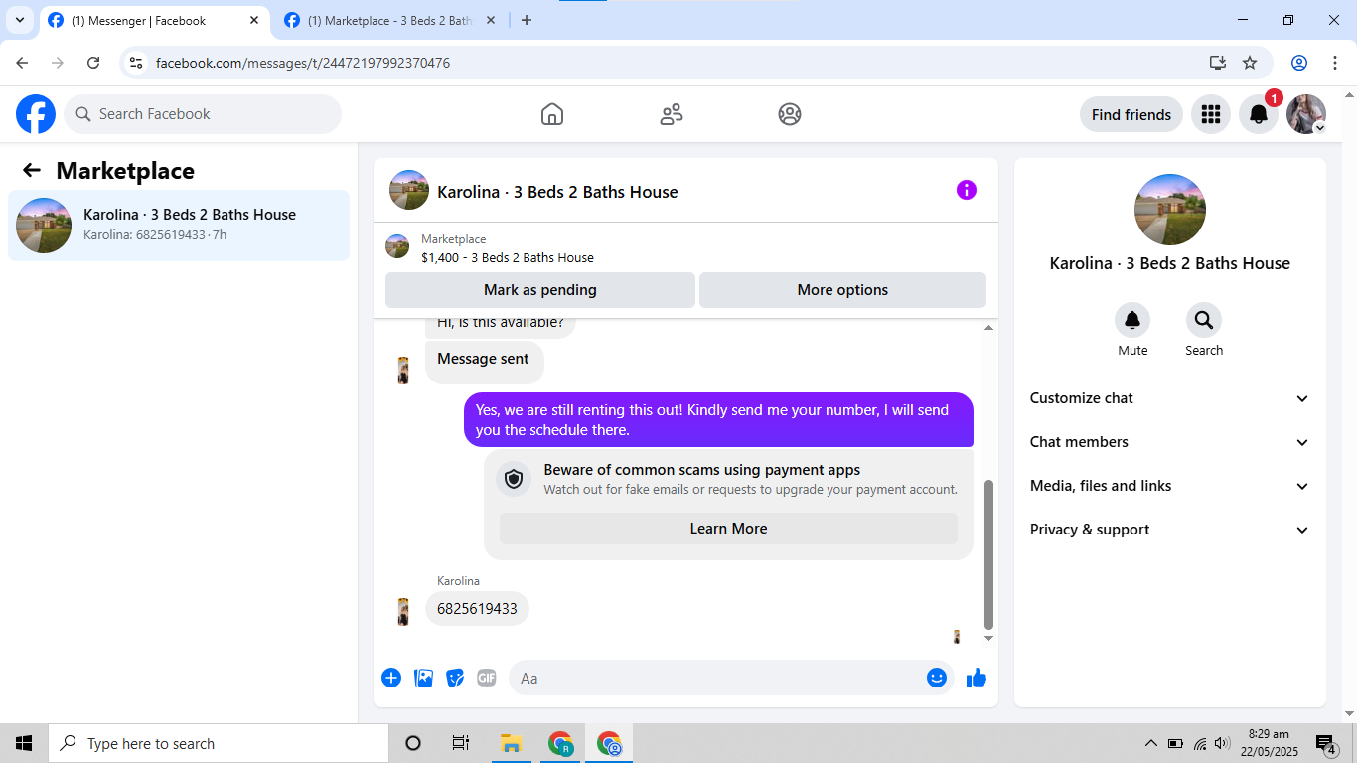This screenshot has height=763, width=1357.
Task: Bookmark this page with the star
Action: click(x=1250, y=63)
